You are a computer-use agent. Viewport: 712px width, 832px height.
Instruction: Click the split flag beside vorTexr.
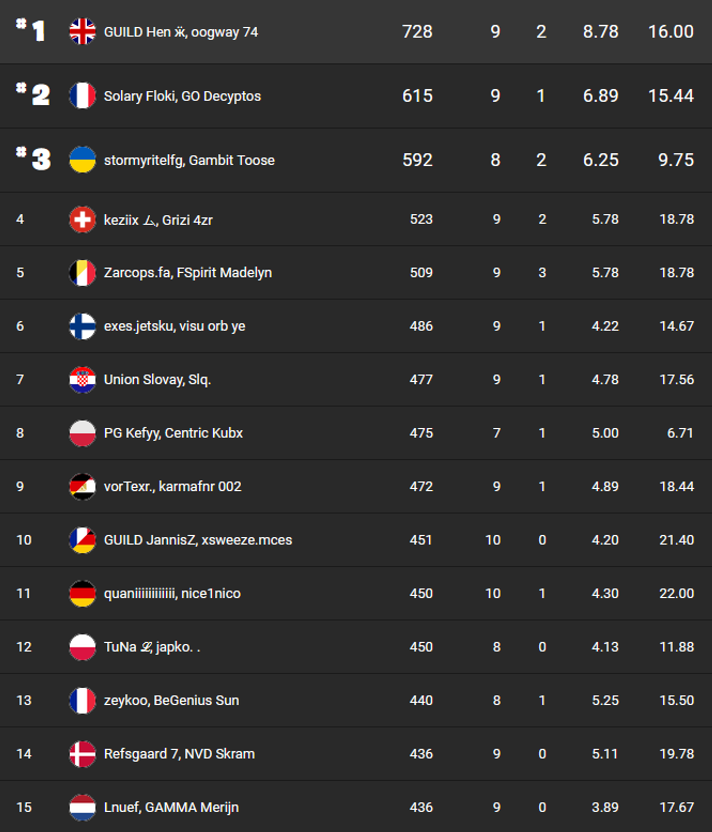[x=82, y=487]
